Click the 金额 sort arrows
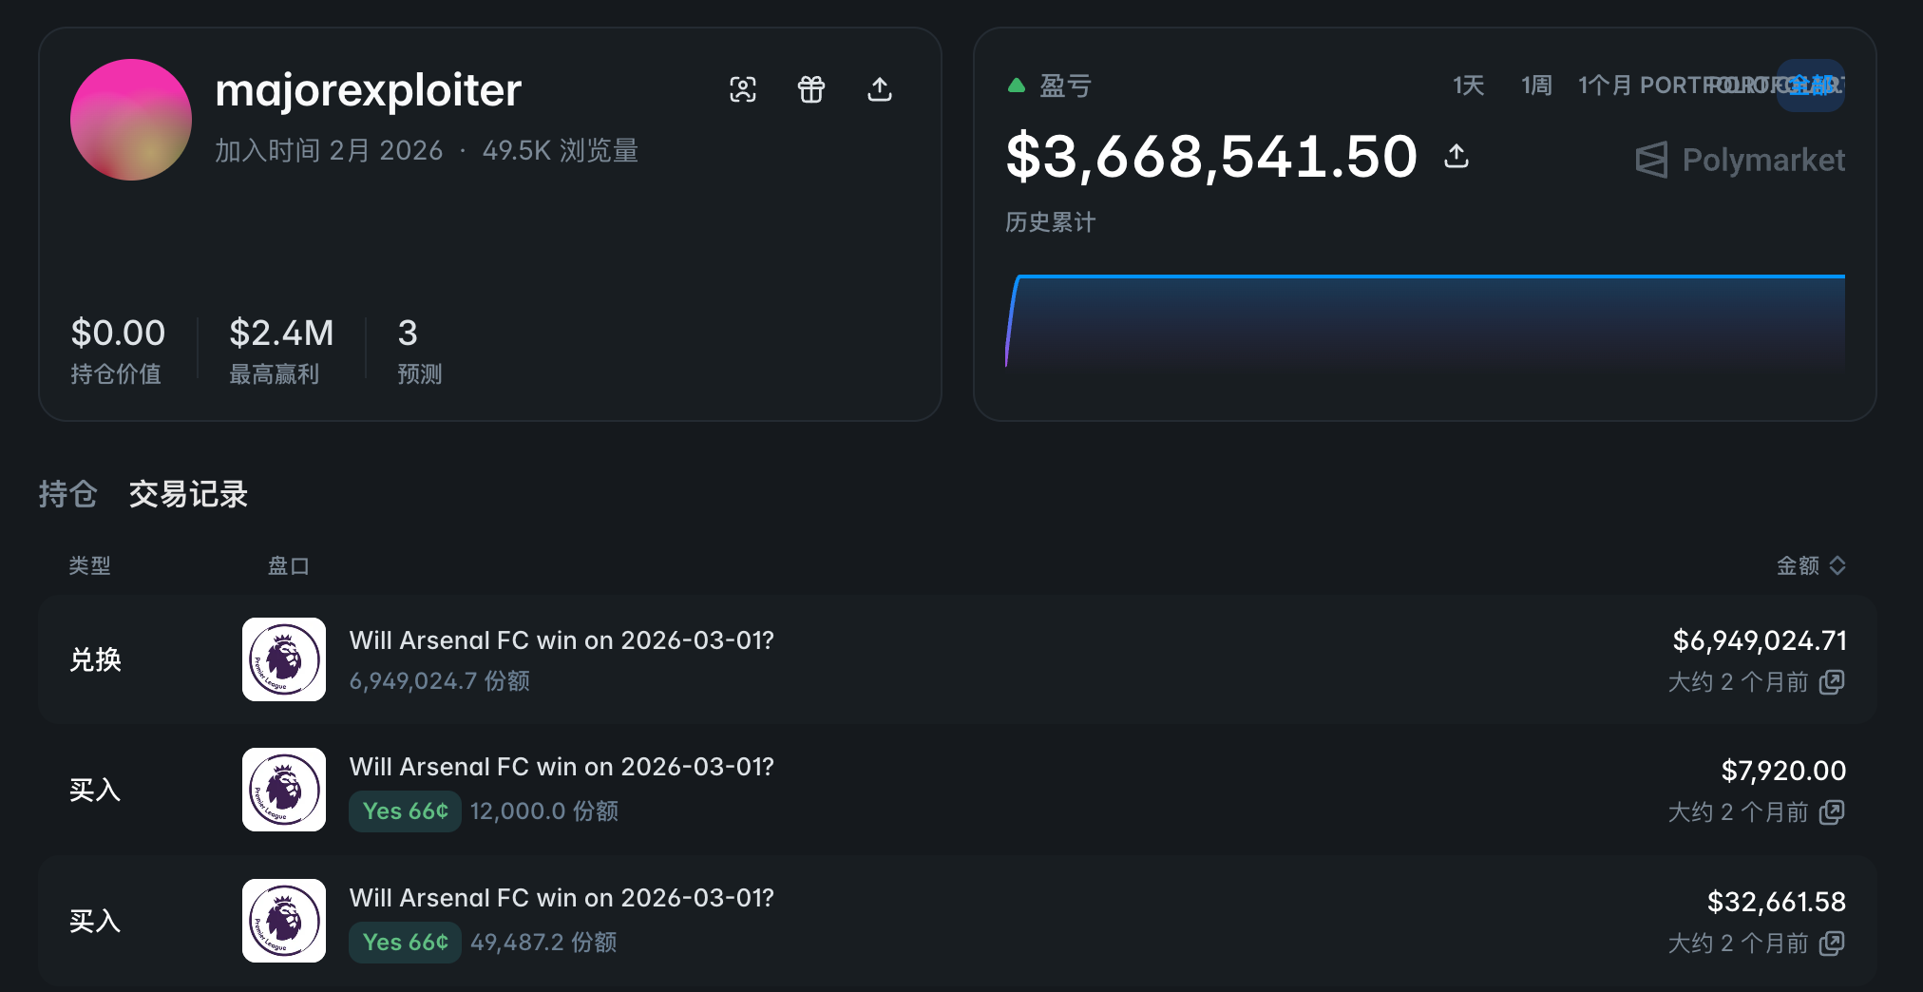 click(x=1837, y=565)
